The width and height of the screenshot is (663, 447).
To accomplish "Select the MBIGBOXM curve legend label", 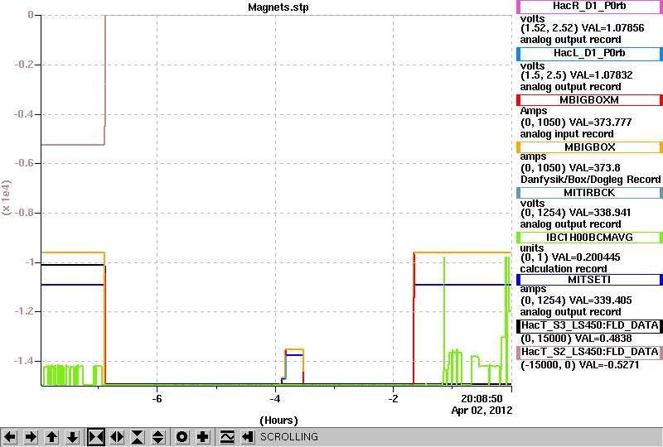I will (x=589, y=100).
